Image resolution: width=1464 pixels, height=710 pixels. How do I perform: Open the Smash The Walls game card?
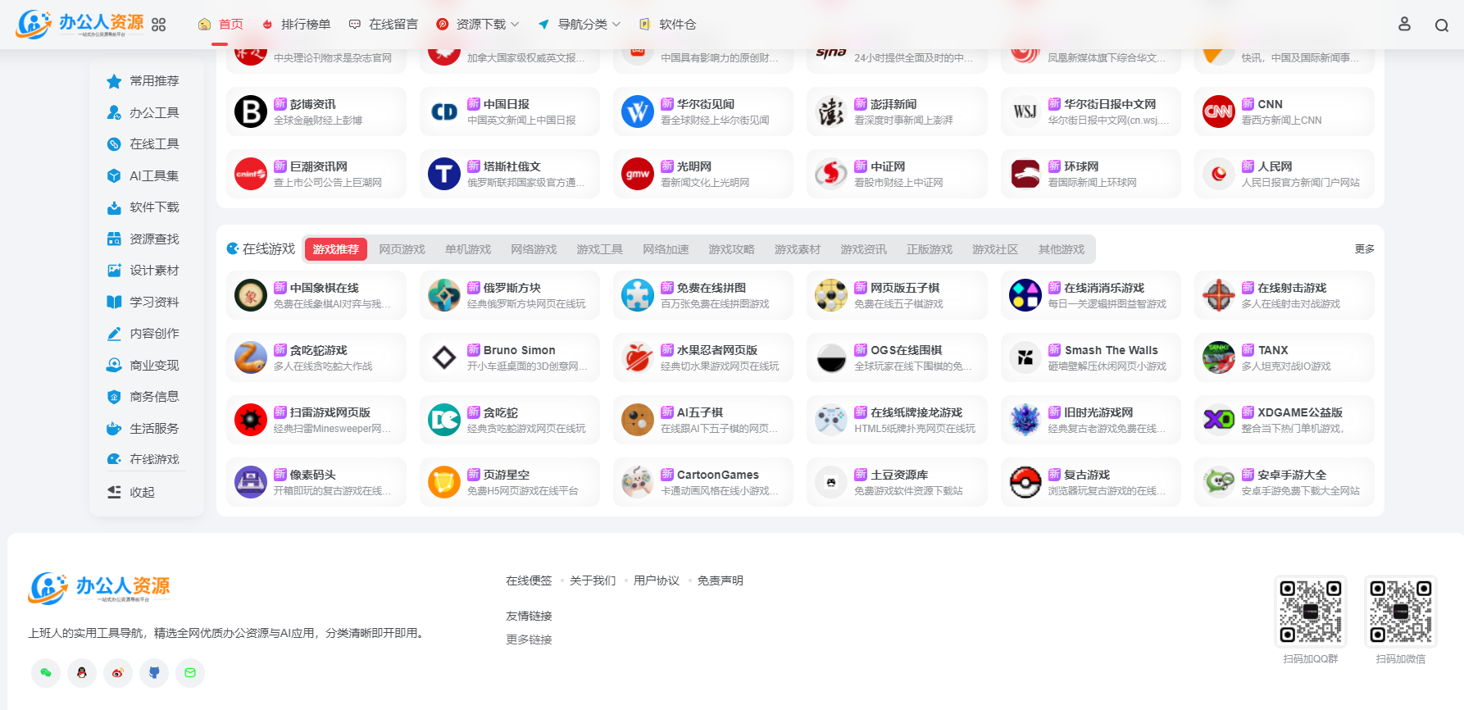click(1091, 357)
